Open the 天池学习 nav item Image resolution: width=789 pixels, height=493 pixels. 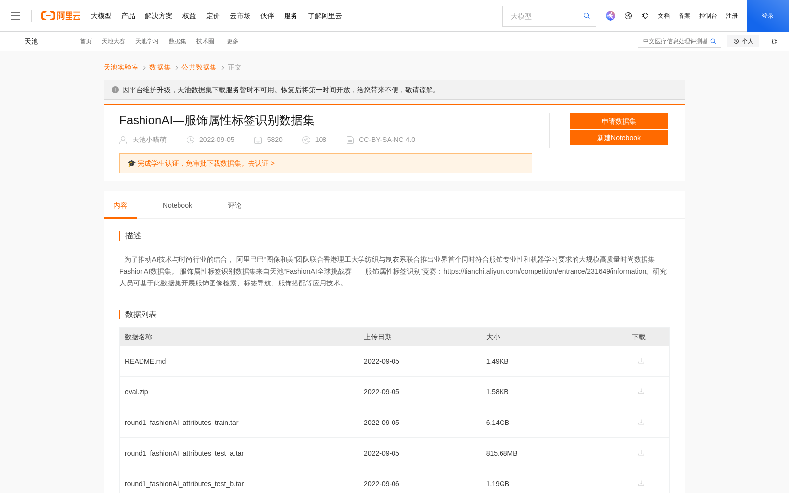[147, 41]
